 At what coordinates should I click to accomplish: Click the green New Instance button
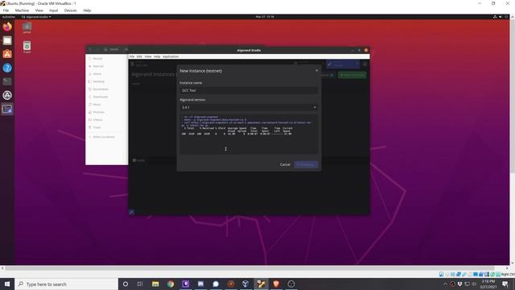point(352,75)
